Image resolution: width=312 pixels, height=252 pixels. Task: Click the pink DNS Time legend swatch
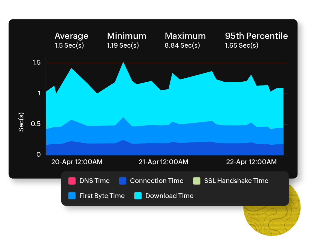tap(72, 181)
